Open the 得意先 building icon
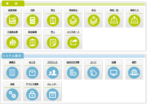This screenshot has width=147, height=104. (x=12, y=73)
